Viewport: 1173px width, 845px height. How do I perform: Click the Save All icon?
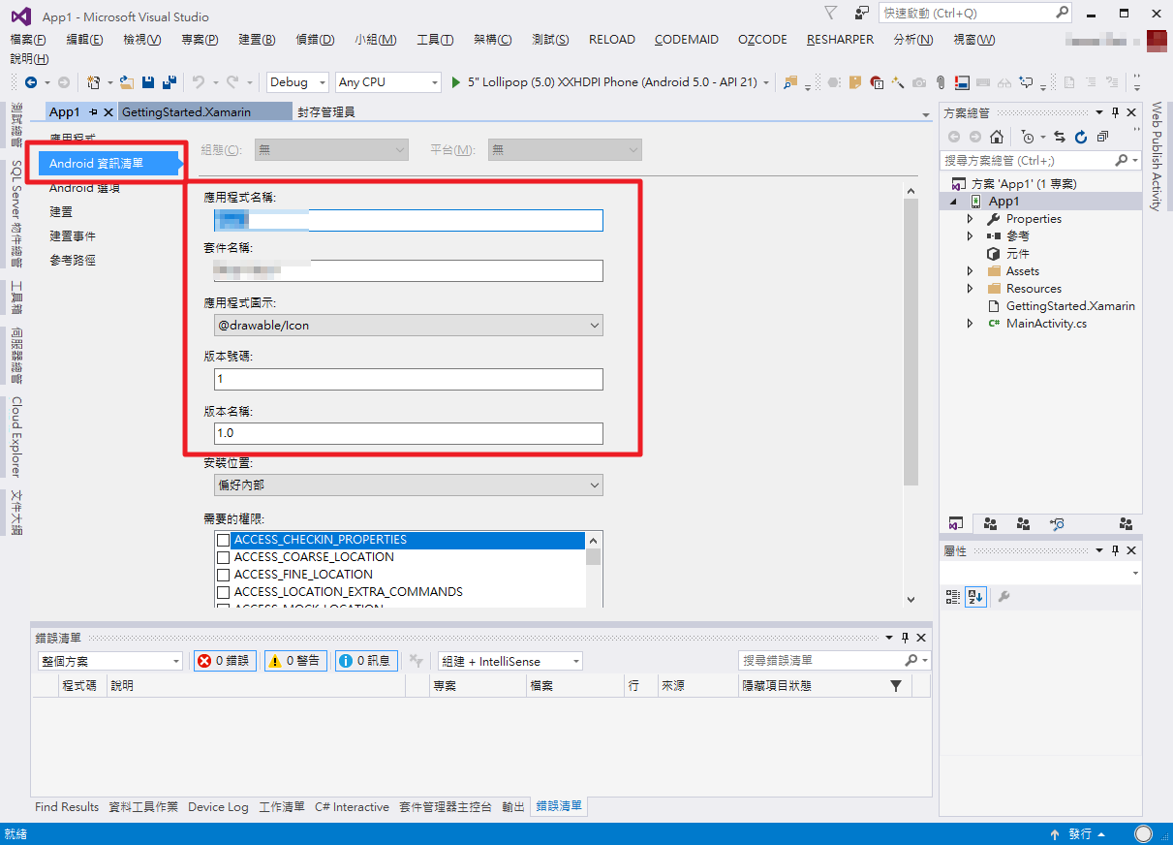(170, 82)
